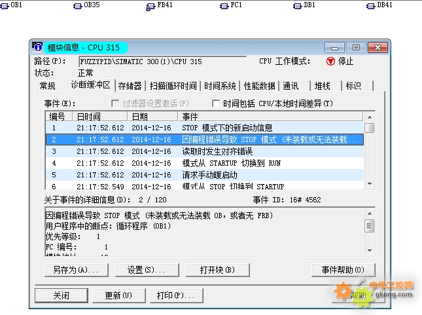This screenshot has width=422, height=315.
Task: Close the module information window with X
Action: coord(378,48)
